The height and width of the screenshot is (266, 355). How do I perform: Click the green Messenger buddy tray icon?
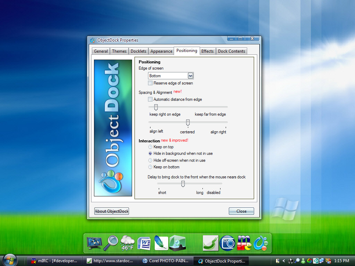point(303,261)
